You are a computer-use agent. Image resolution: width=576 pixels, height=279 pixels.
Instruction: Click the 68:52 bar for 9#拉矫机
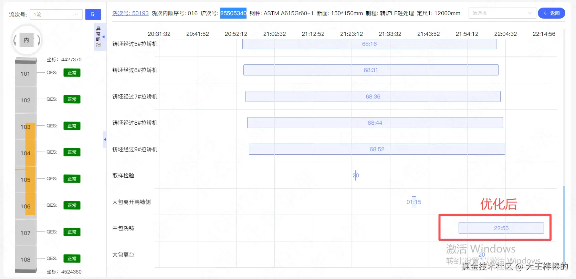coord(377,149)
